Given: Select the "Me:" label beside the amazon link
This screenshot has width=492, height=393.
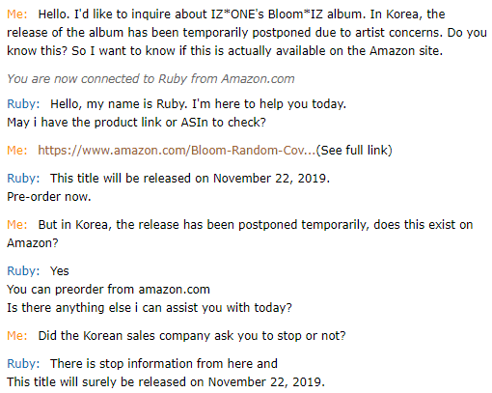Looking at the screenshot, I should 17,151.
